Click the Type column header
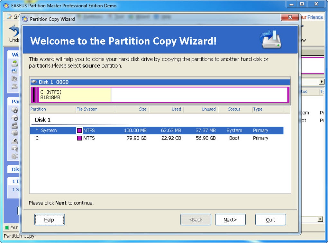 (x=268, y=109)
